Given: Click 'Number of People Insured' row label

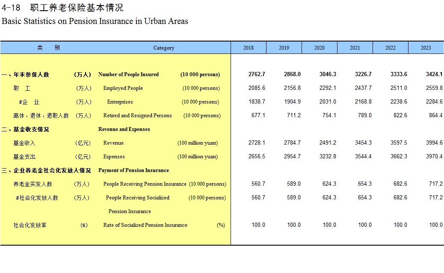Looking at the screenshot, I should click(129, 74).
